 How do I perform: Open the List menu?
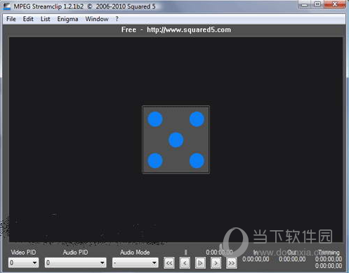(x=45, y=19)
